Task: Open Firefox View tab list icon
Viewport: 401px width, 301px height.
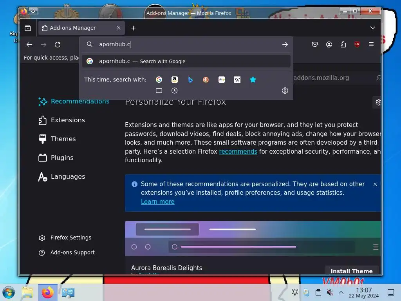Action: (x=28, y=28)
